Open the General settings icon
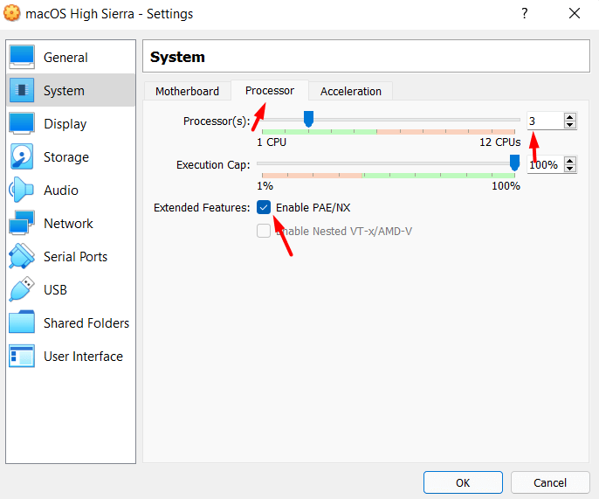Screen dimensions: 599x499 tap(21, 57)
